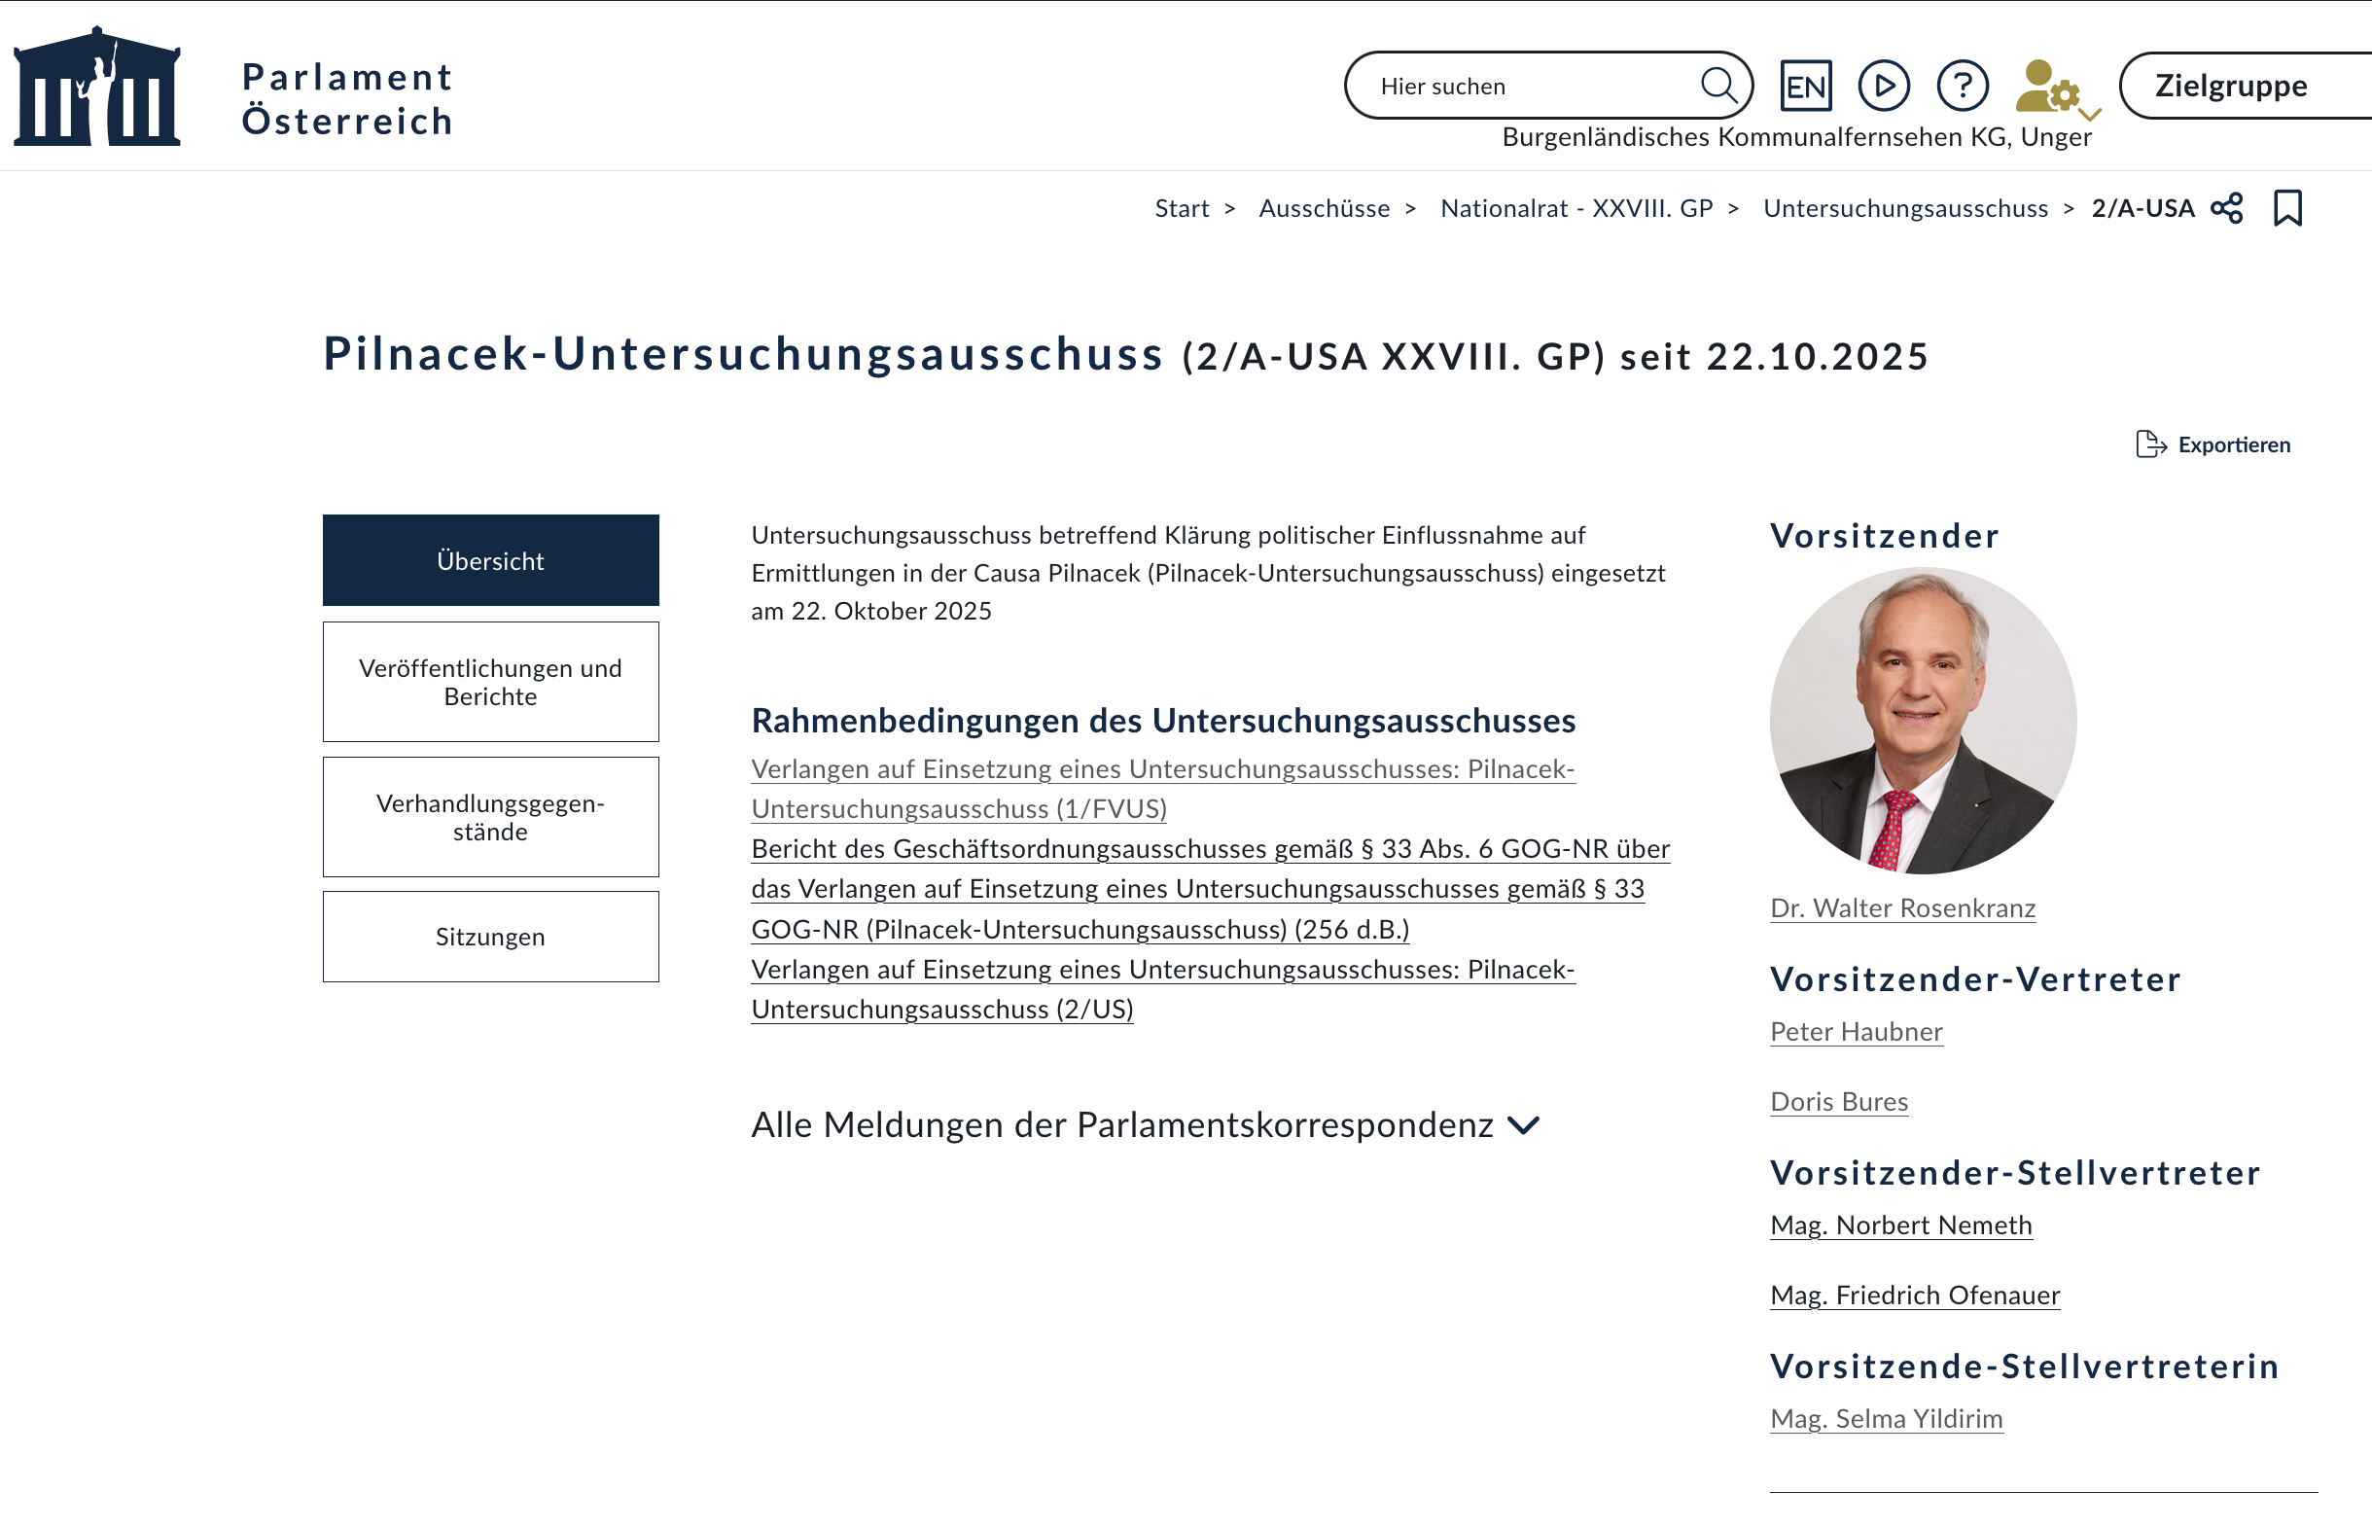Open the Verhandlungsgegenstände tab
Viewport: 2372px width, 1527px height.
click(489, 817)
